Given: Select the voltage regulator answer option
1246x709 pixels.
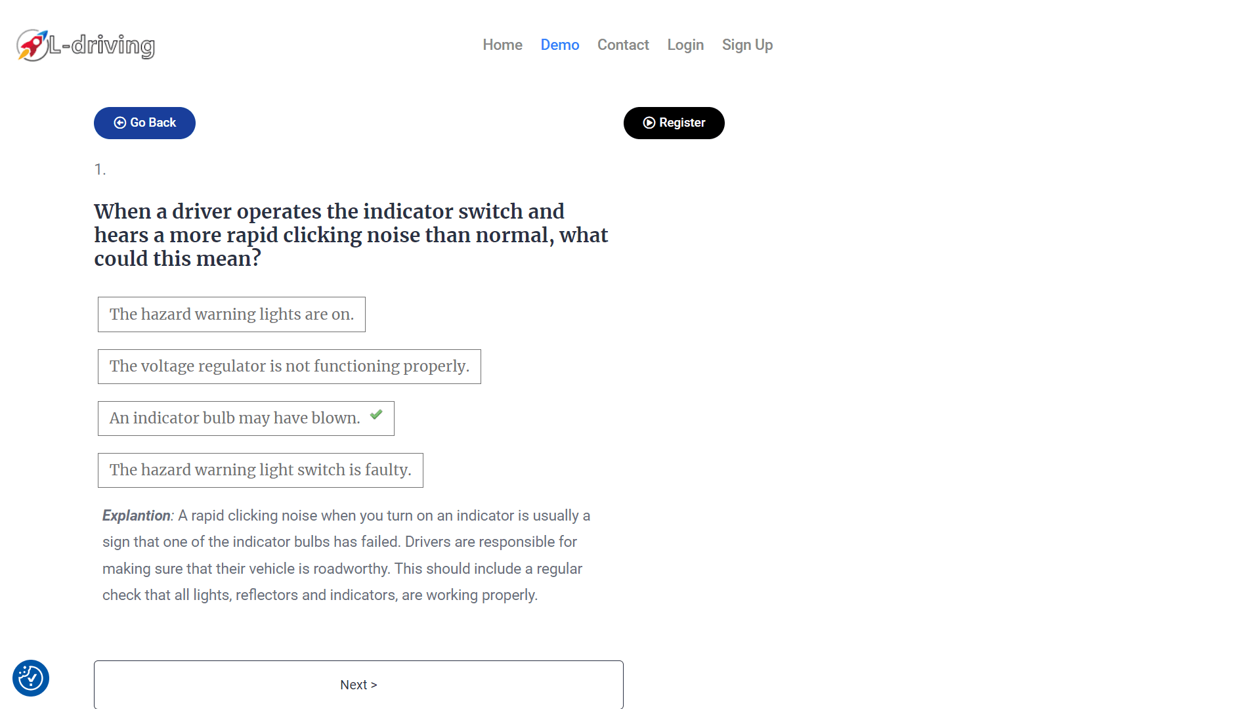Looking at the screenshot, I should 289,366.
